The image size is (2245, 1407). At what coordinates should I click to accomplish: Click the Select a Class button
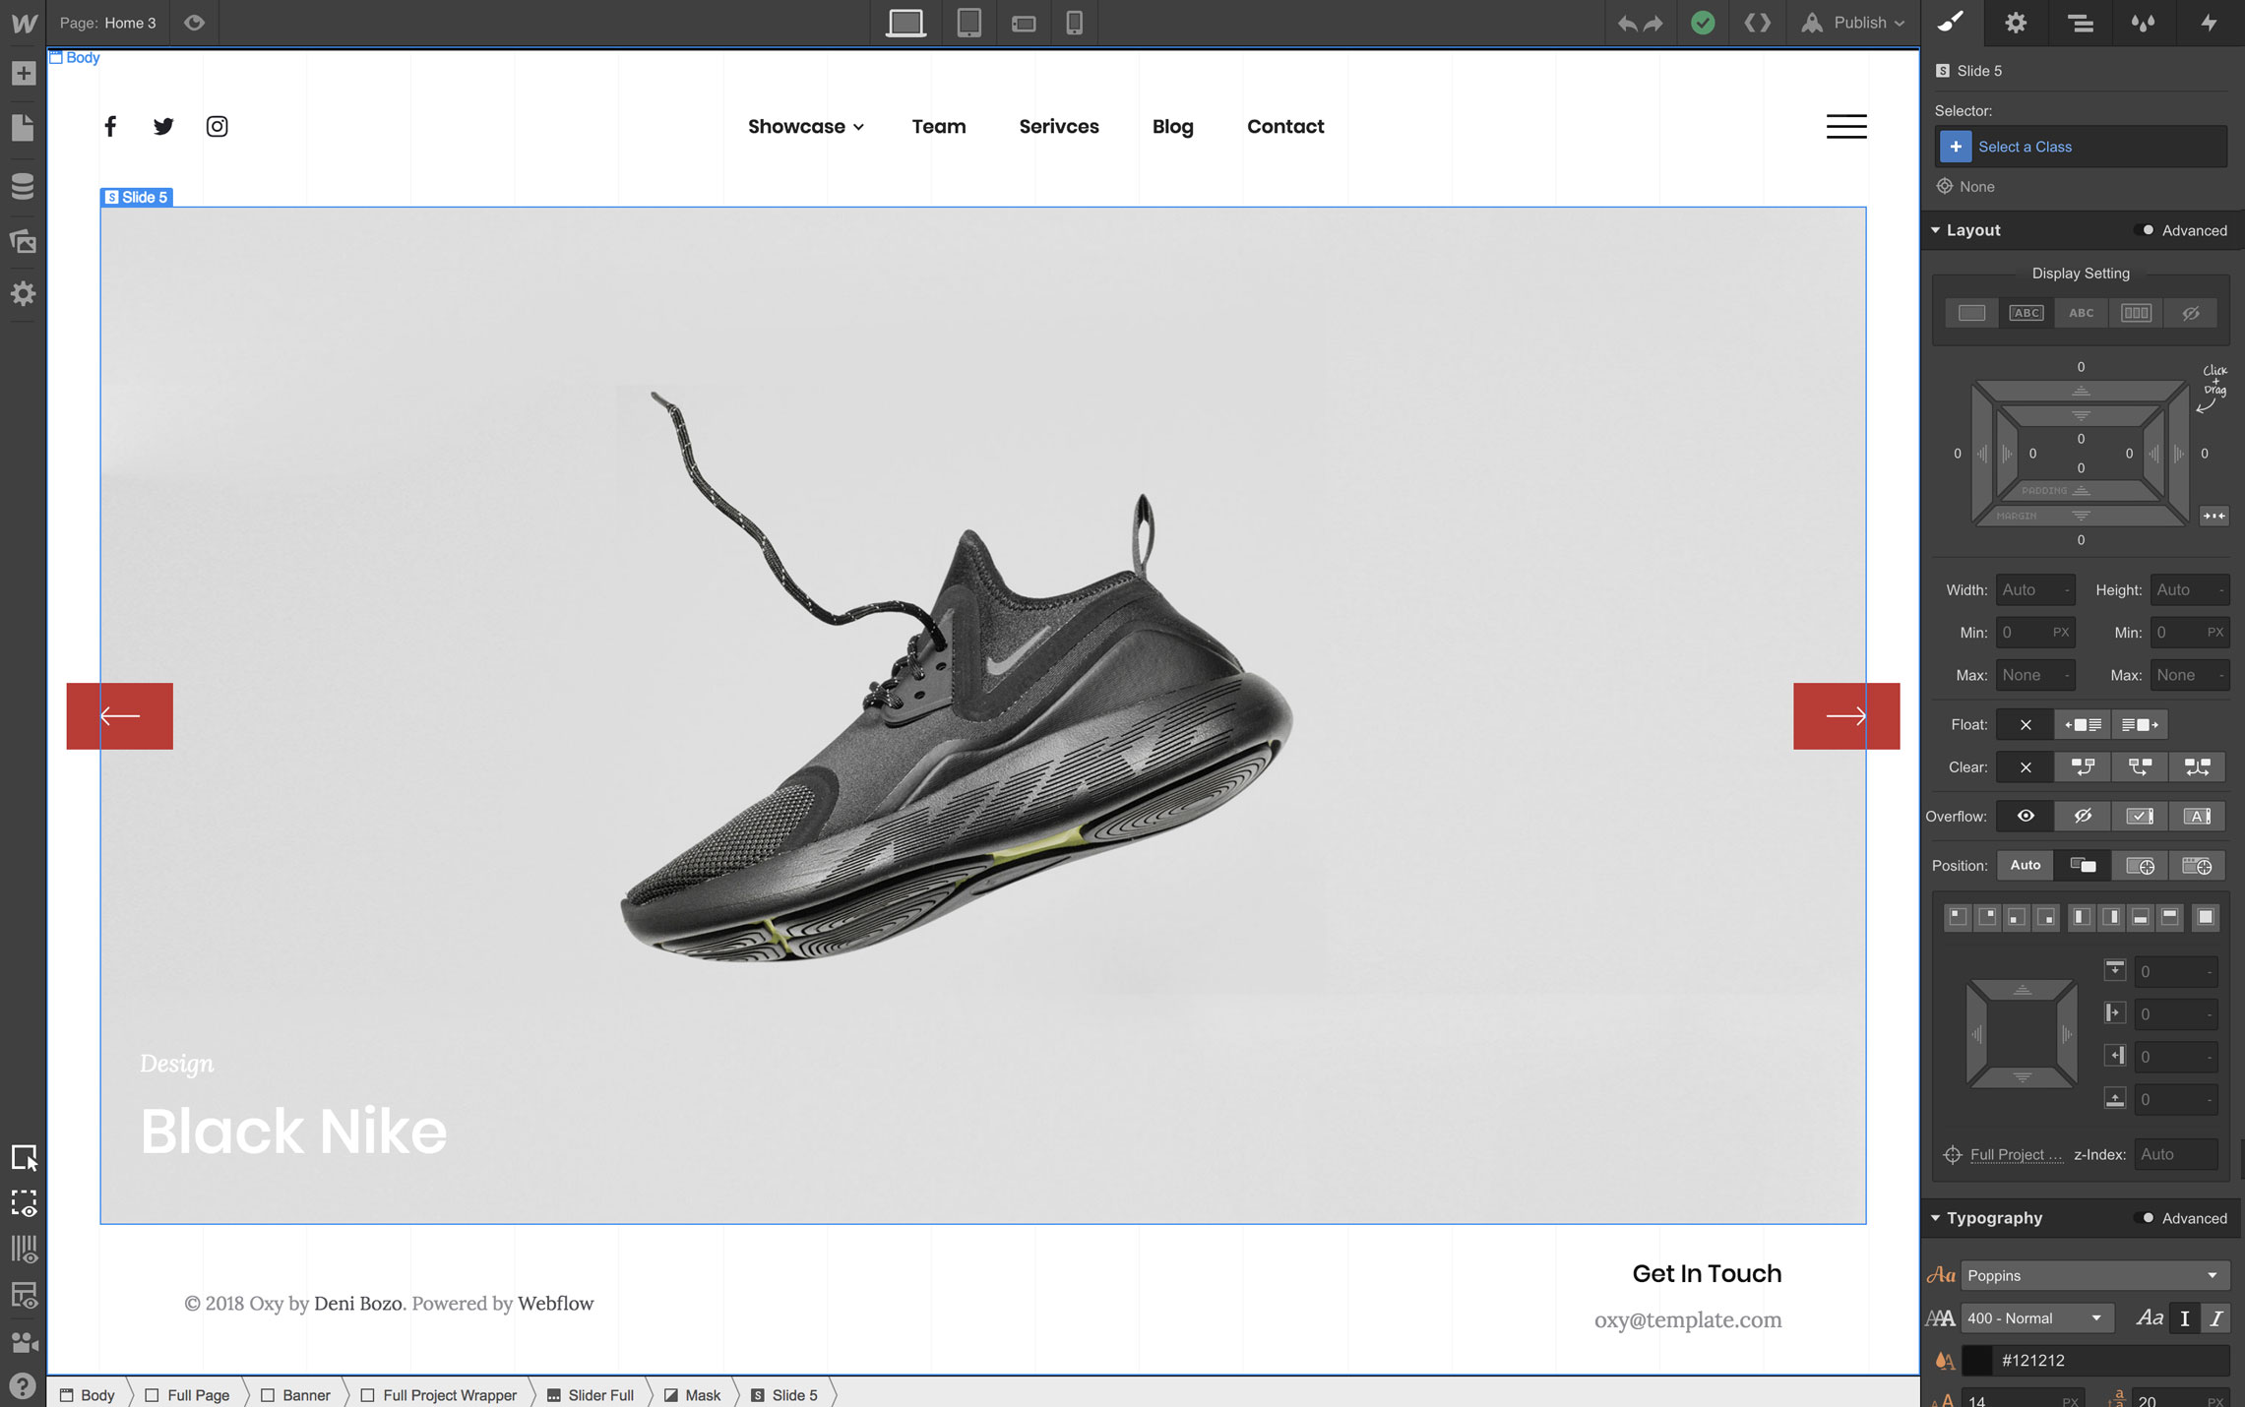click(x=2025, y=147)
